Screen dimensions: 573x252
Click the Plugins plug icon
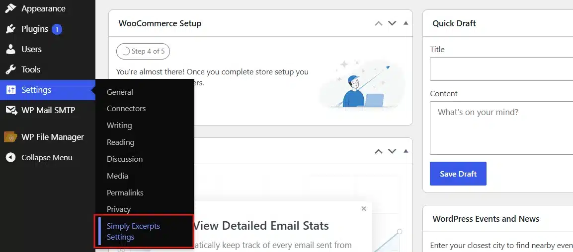click(10, 29)
